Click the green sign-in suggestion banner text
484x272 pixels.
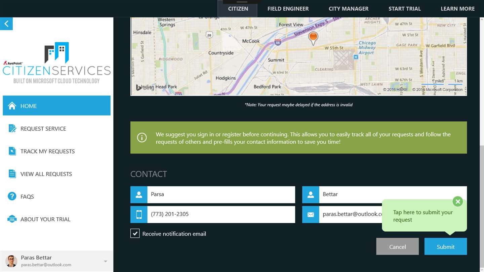(x=303, y=138)
